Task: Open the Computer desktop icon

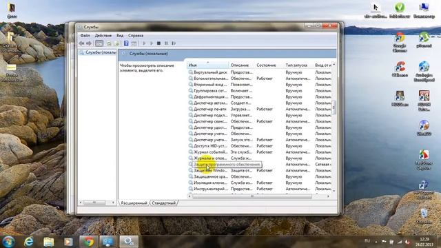Action: point(424,10)
